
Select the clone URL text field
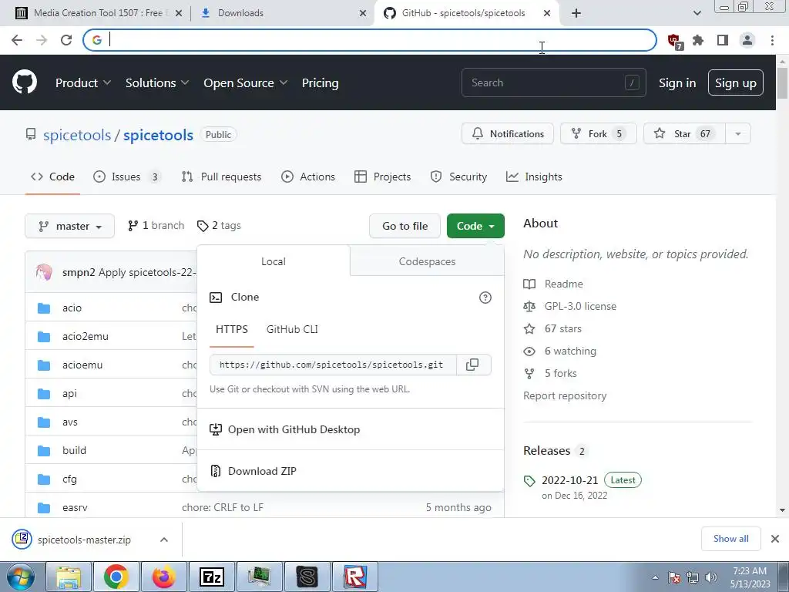(333, 365)
